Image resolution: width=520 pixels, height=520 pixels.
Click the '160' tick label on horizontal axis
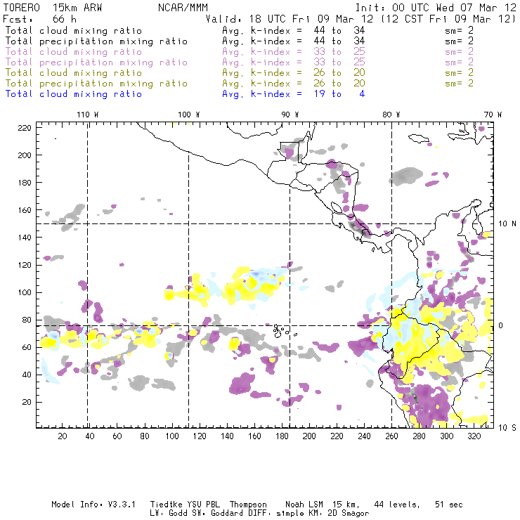point(254,436)
